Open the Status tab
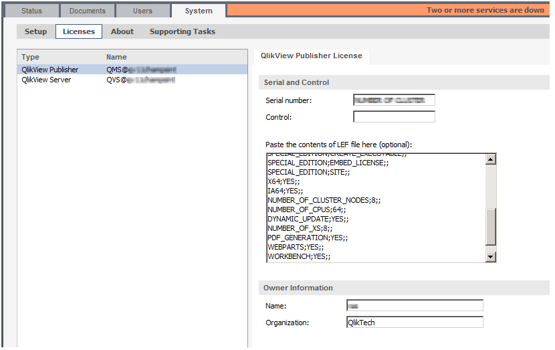The height and width of the screenshot is (350, 555). [x=31, y=11]
